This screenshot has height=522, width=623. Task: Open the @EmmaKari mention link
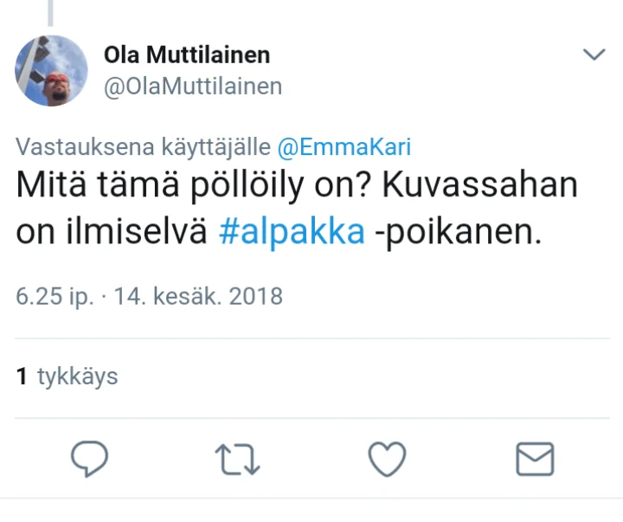click(344, 146)
